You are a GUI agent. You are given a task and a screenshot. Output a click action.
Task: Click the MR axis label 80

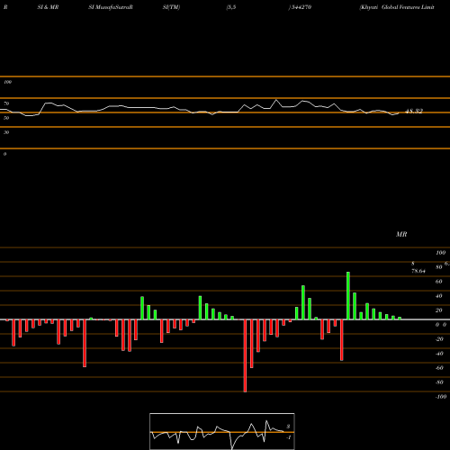(439, 267)
